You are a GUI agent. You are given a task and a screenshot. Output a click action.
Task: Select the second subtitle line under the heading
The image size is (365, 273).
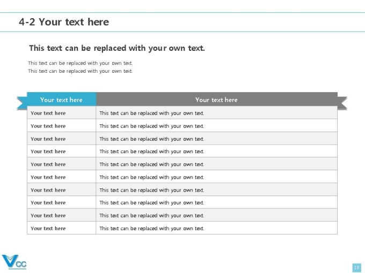(x=81, y=71)
